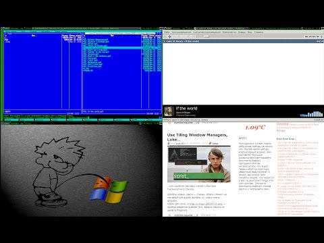
Task: Open the Use Tiling Window Managers, Luke... article title
Action: [197, 137]
